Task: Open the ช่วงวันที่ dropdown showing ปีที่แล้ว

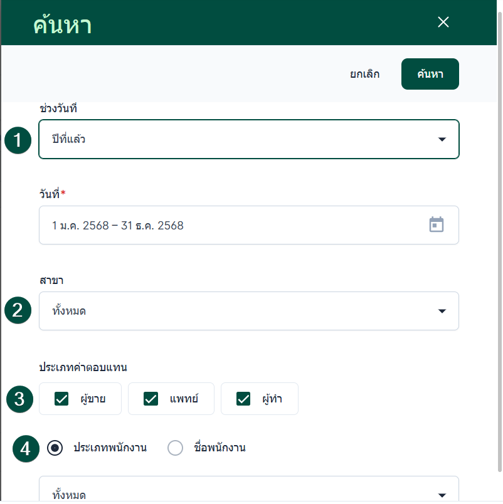Action: tap(248, 139)
